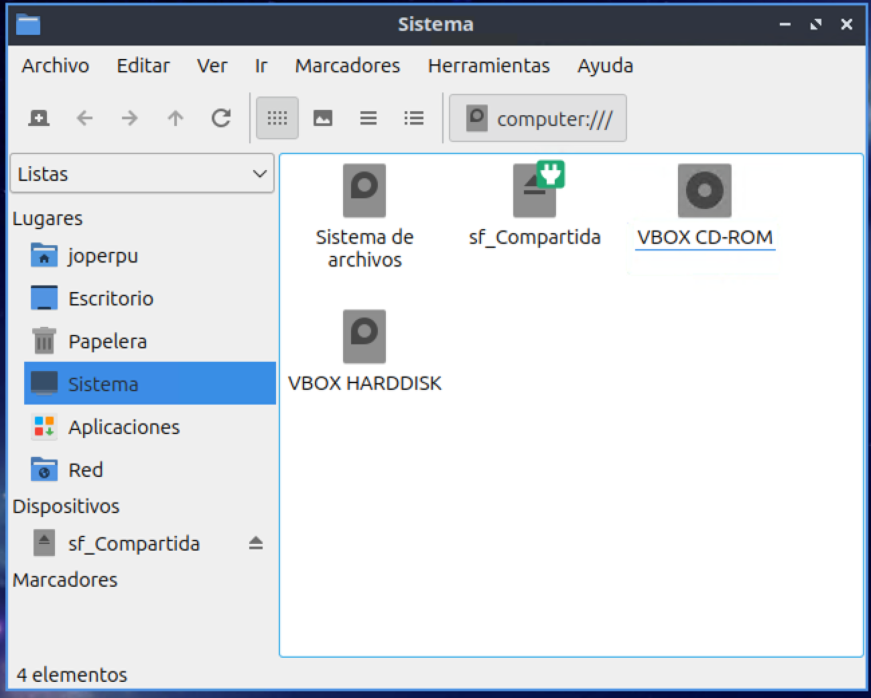Viewport: 871px width, 698px height.
Task: Go forward with the right arrow
Action: (x=130, y=119)
